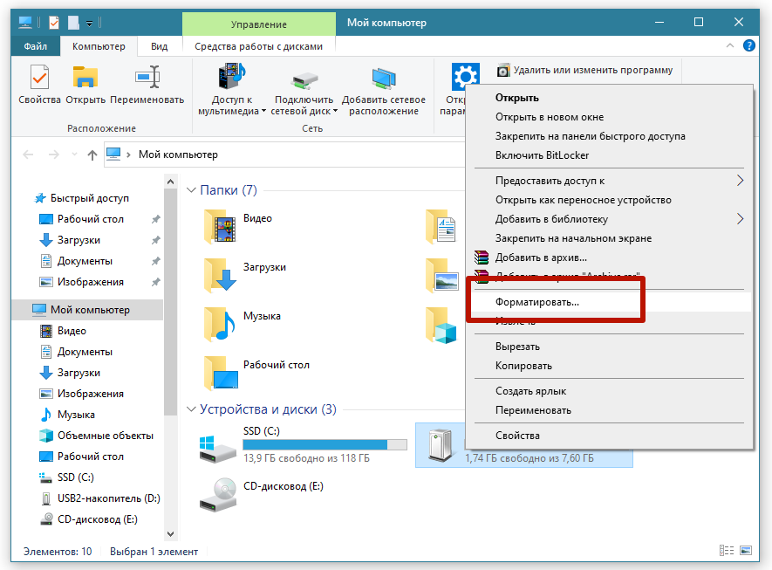Expand Предоставить доступ к submenu
772x570 pixels.
[610, 181]
